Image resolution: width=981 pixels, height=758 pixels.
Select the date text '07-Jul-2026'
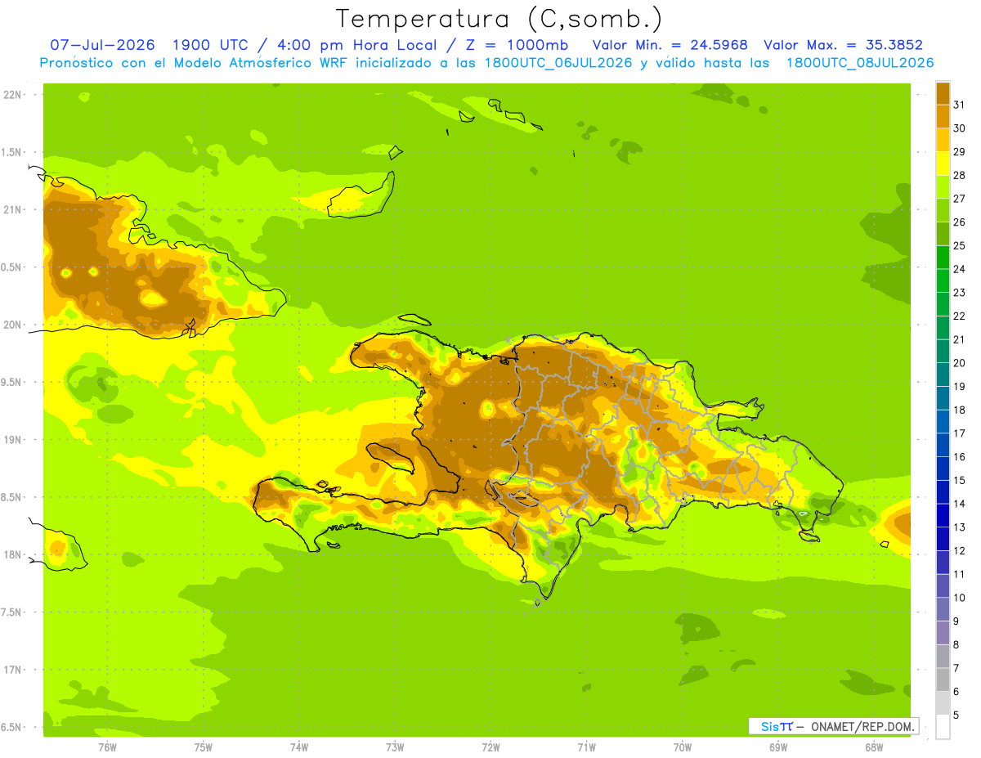pyautogui.click(x=102, y=45)
